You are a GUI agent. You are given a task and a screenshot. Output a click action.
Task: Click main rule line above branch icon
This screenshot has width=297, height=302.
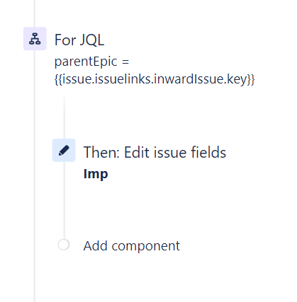[x=35, y=13]
